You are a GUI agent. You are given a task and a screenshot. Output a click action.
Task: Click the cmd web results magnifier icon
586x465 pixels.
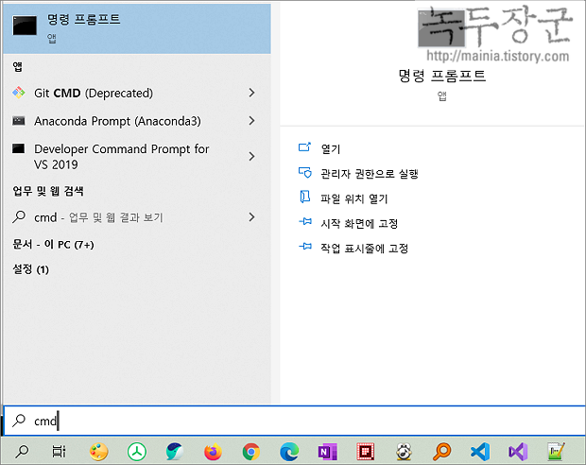pyautogui.click(x=19, y=216)
